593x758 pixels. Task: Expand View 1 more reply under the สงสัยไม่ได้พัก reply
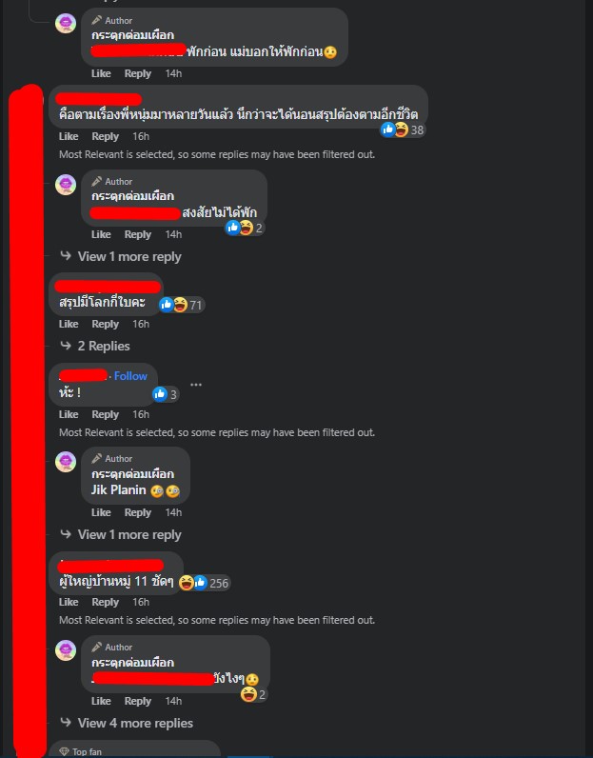pos(129,257)
